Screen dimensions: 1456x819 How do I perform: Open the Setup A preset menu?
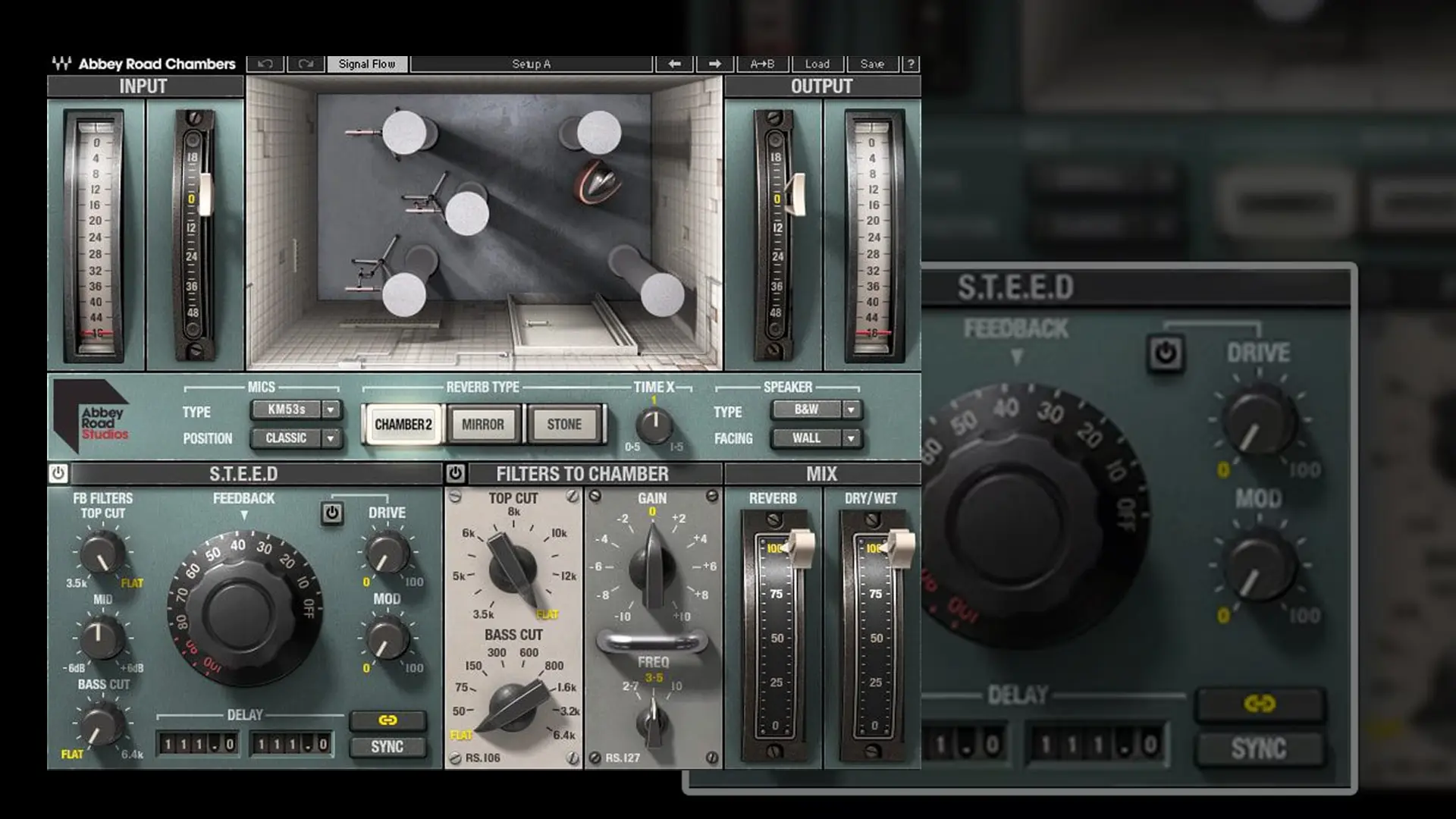pos(531,64)
